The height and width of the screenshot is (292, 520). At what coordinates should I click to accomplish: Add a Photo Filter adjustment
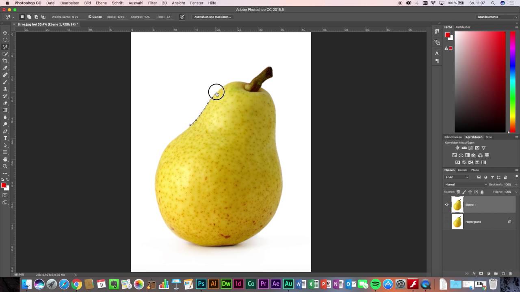click(x=474, y=155)
